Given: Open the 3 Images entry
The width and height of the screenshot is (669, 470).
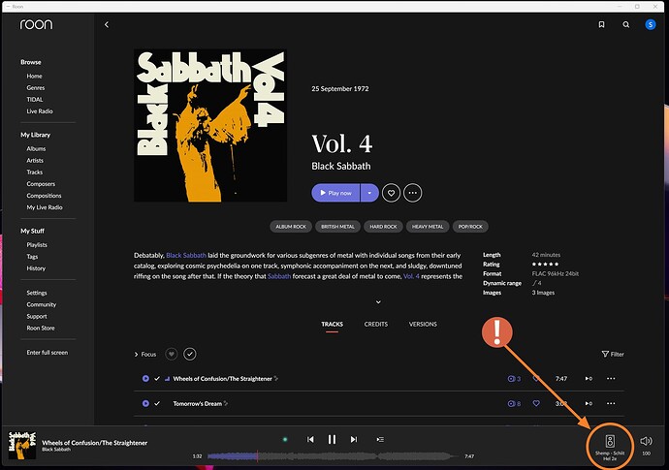Looking at the screenshot, I should coord(543,293).
